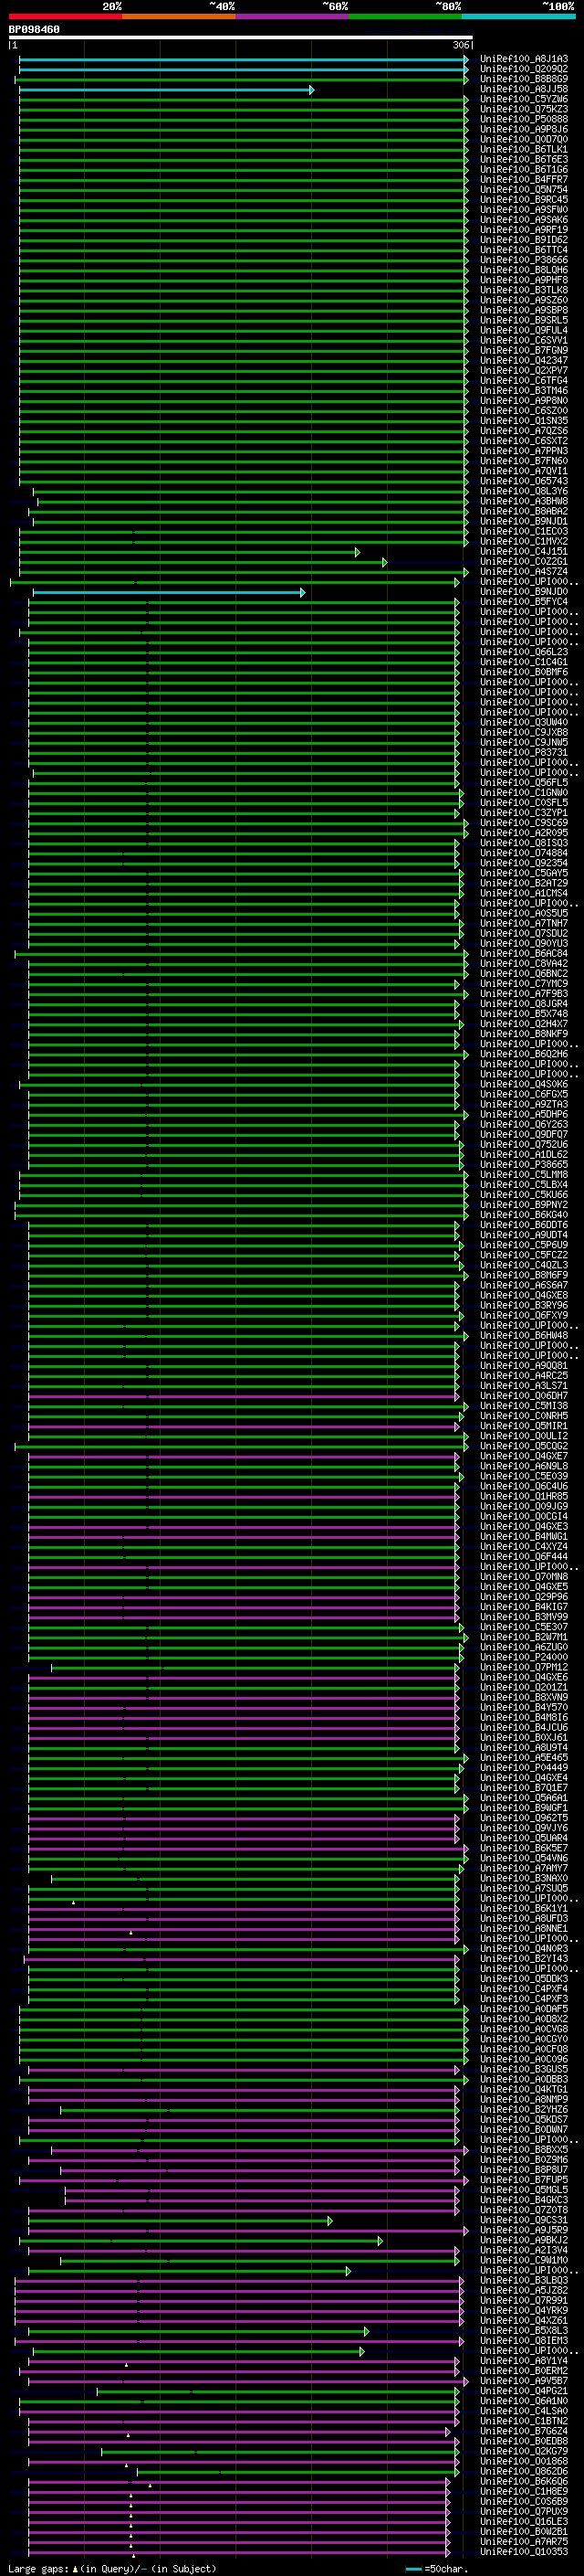584x2576 pixels.
Task: Click the UniRef100_A9P8J6 label
Action: 524,129
